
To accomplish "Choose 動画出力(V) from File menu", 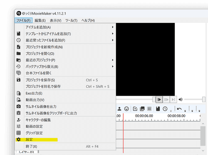I will tap(65, 100).
